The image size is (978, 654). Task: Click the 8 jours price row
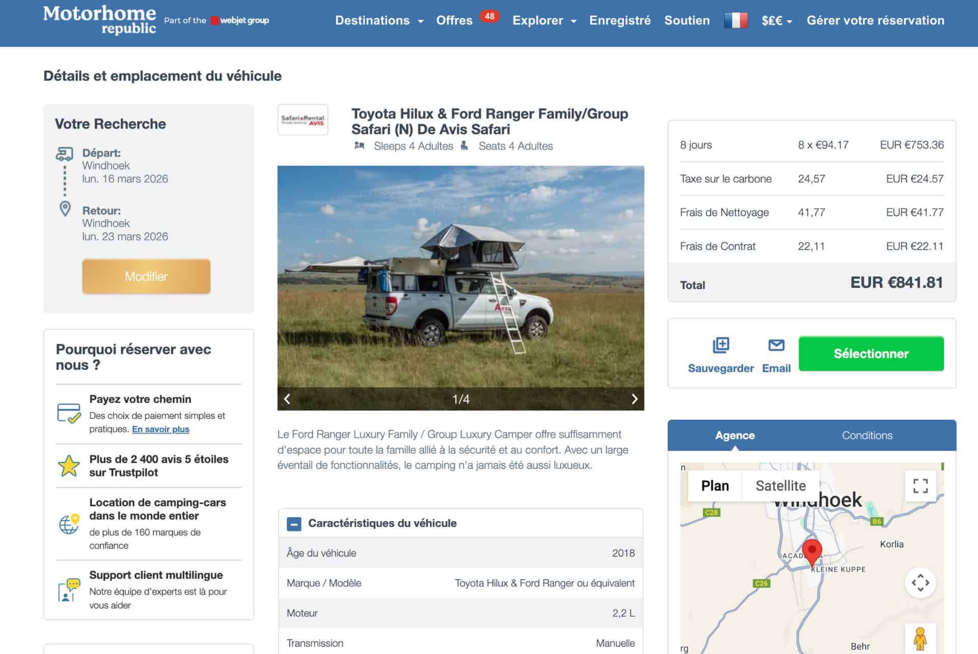pyautogui.click(x=811, y=145)
